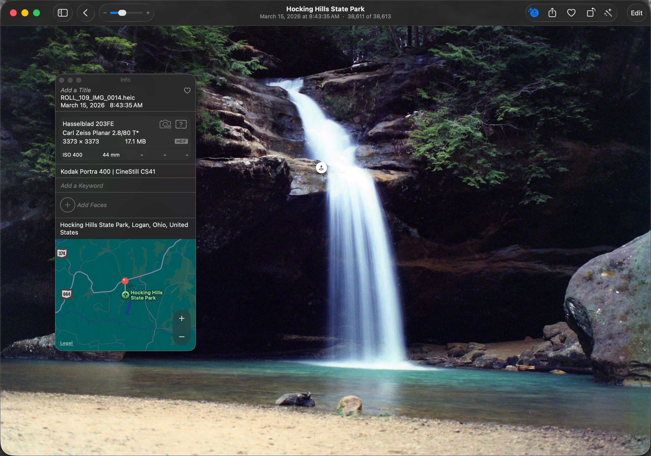Click the HEIF format badge
Screen dimensions: 651x456
181,141
